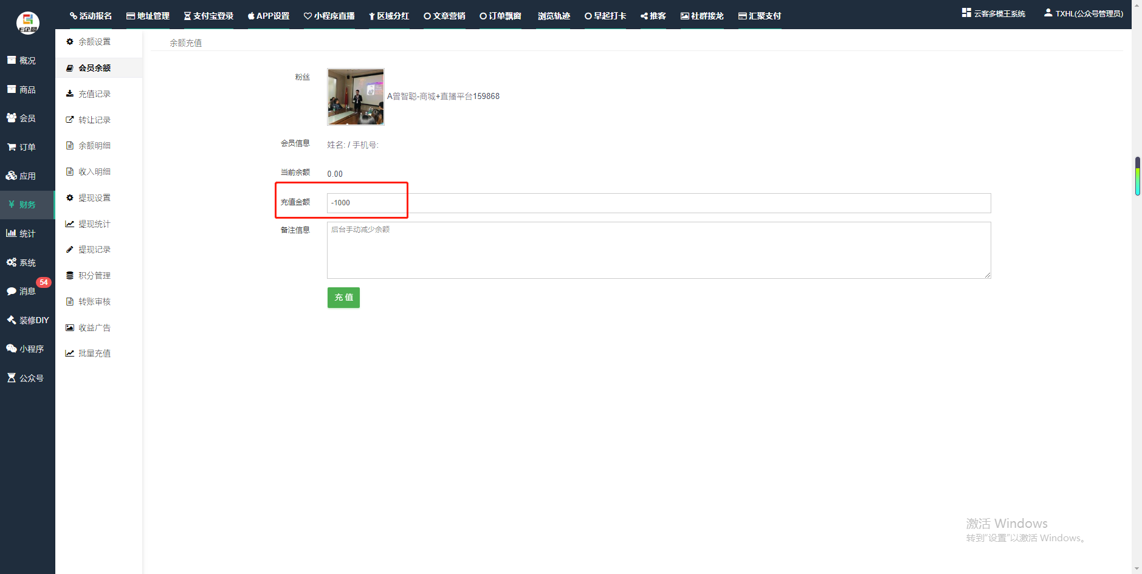Go to 会员 members section
Image resolution: width=1142 pixels, height=574 pixels.
click(x=27, y=118)
